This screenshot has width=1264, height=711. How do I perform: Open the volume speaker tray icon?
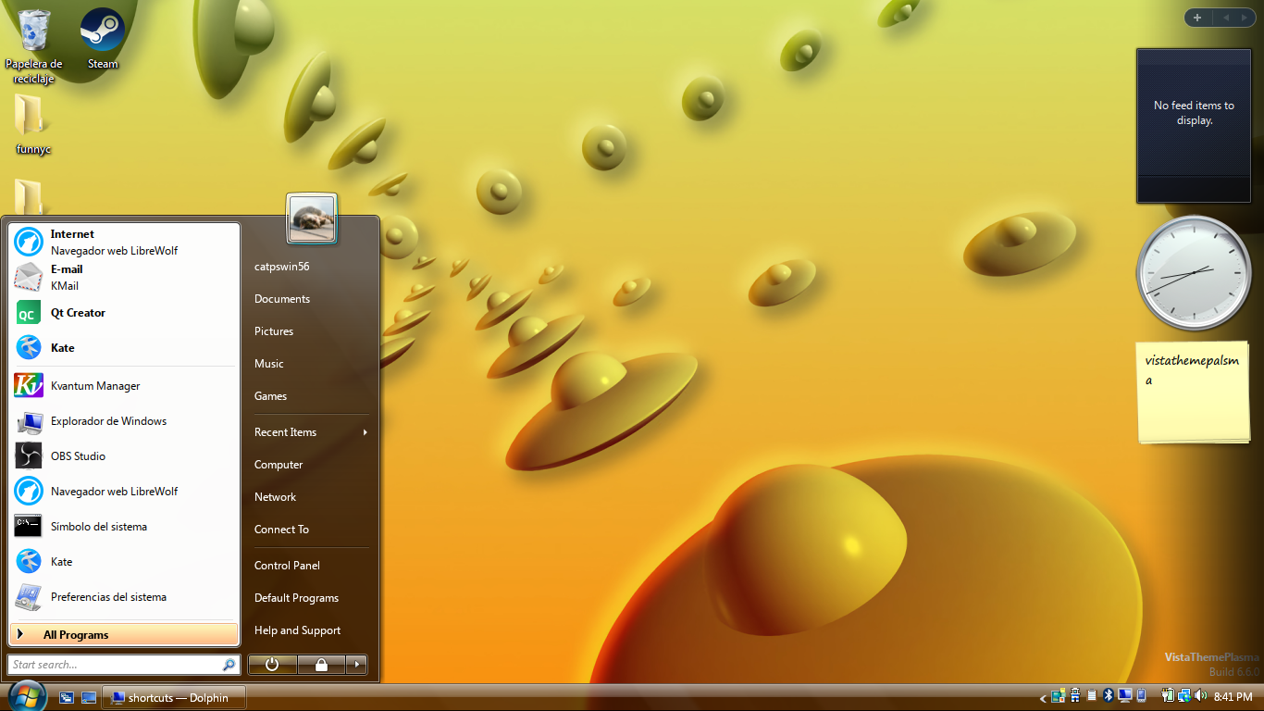(x=1200, y=695)
